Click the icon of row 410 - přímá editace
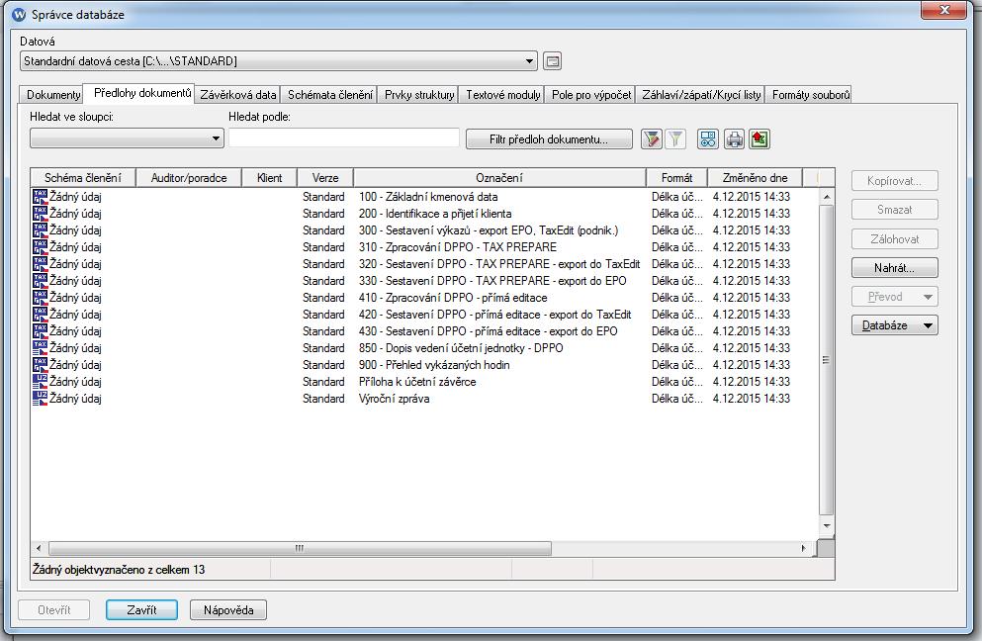 41,298
